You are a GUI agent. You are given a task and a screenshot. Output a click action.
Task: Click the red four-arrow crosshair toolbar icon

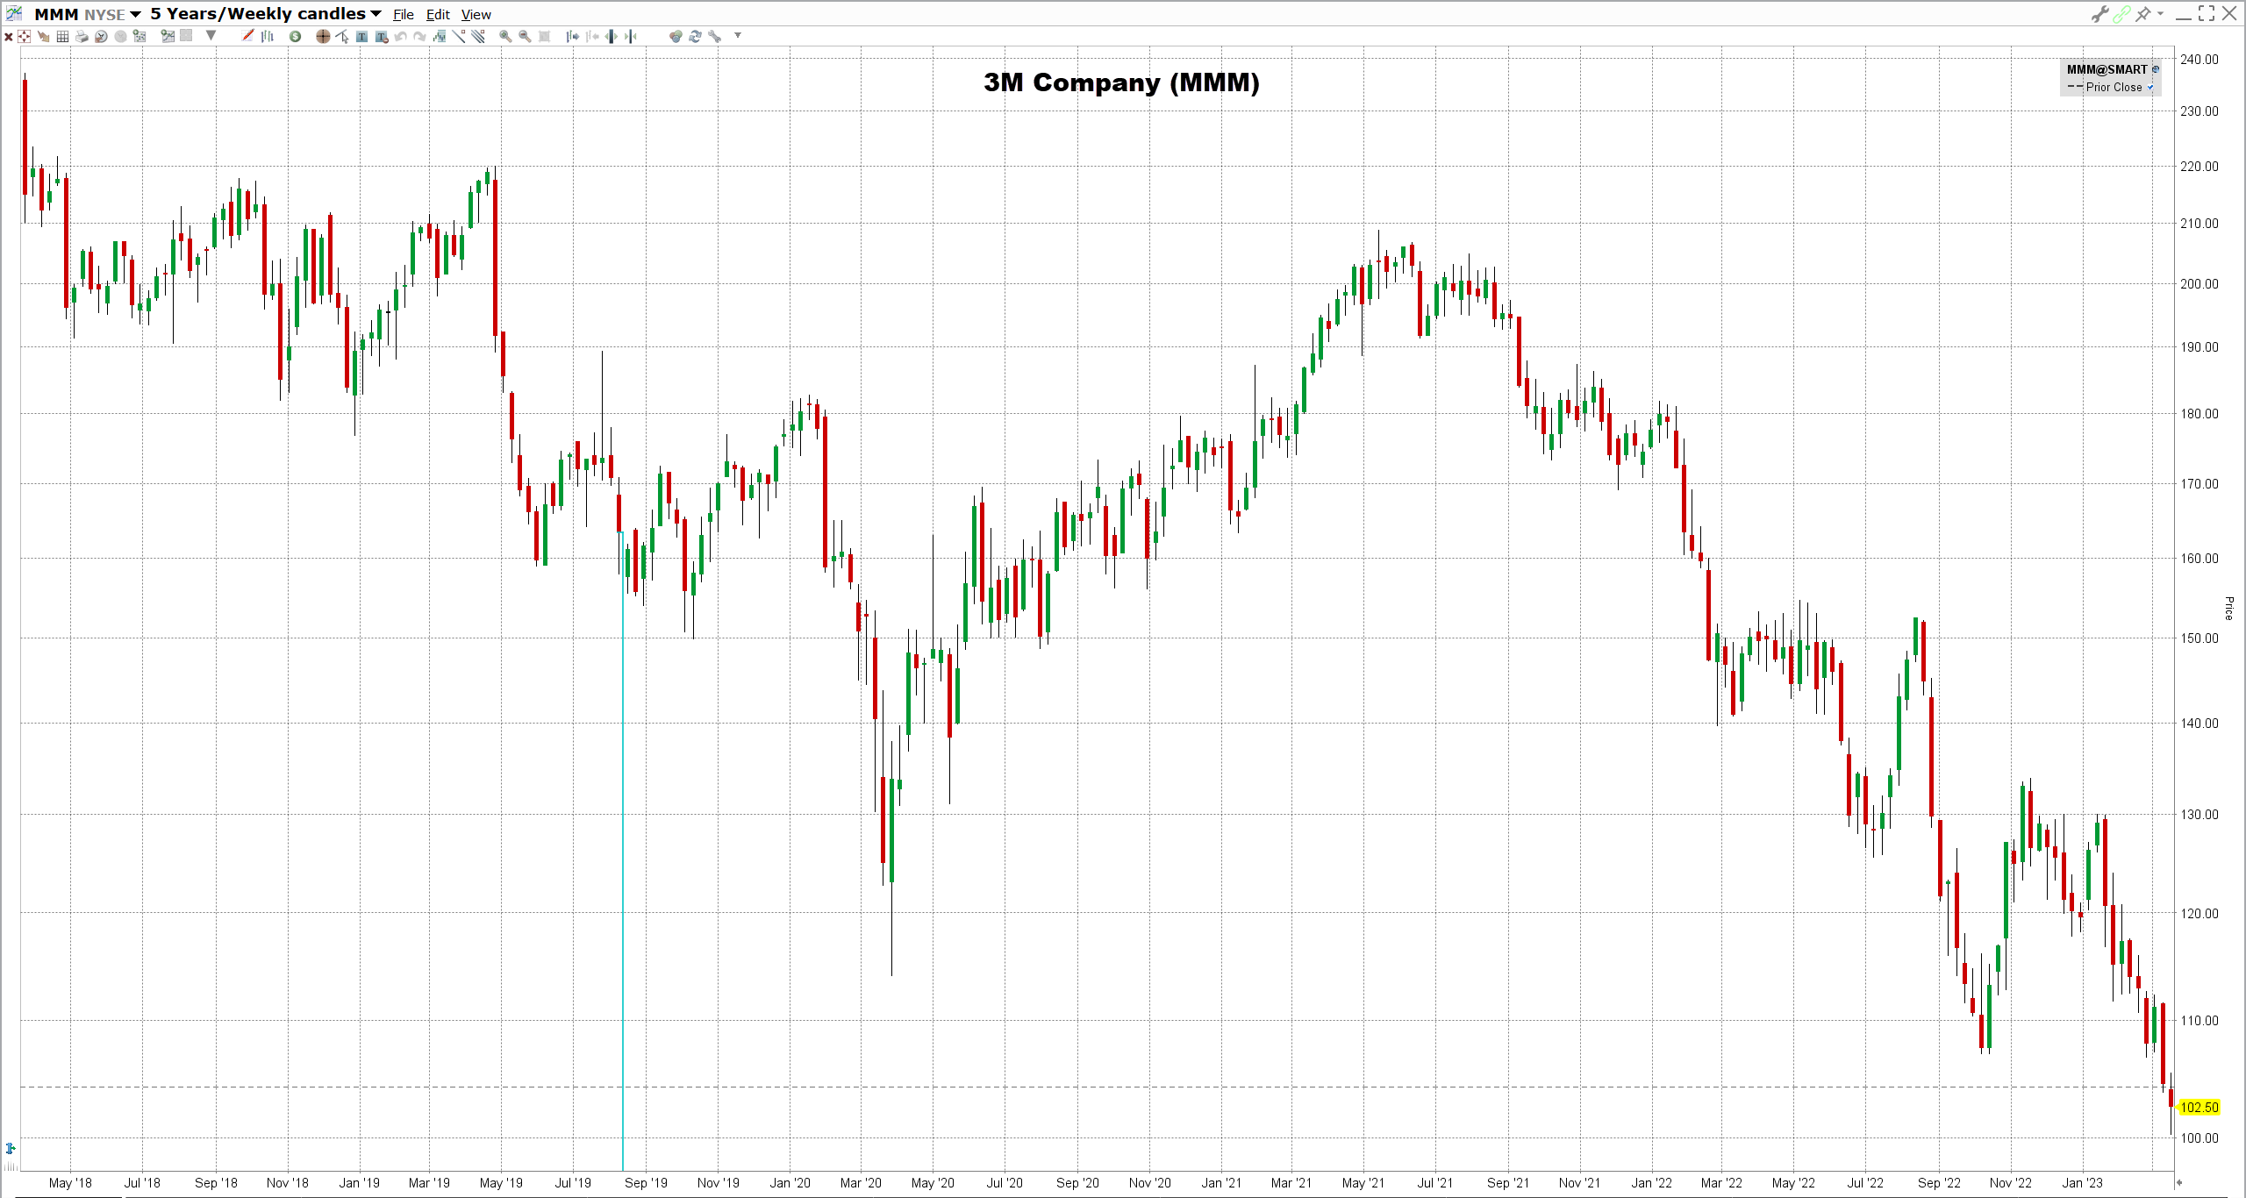click(24, 36)
